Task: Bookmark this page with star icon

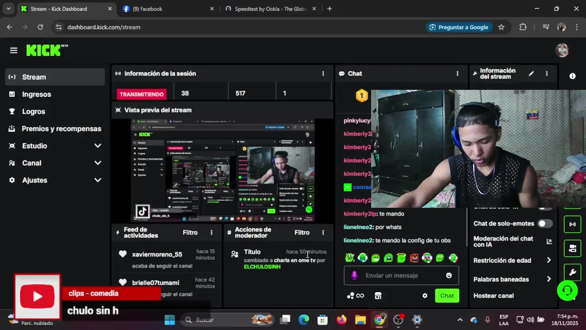Action: click(x=501, y=27)
